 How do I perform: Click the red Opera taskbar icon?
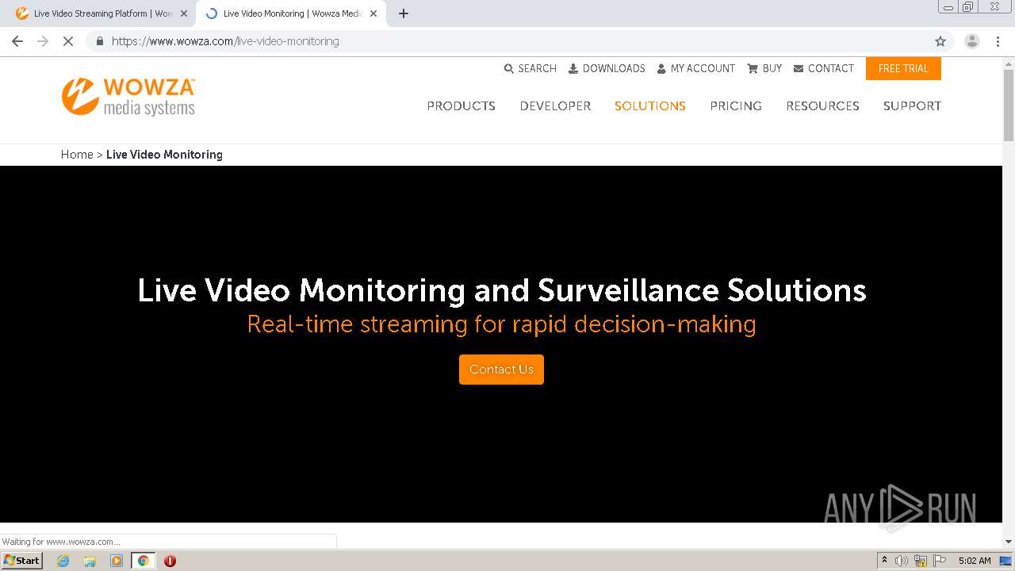click(x=170, y=561)
